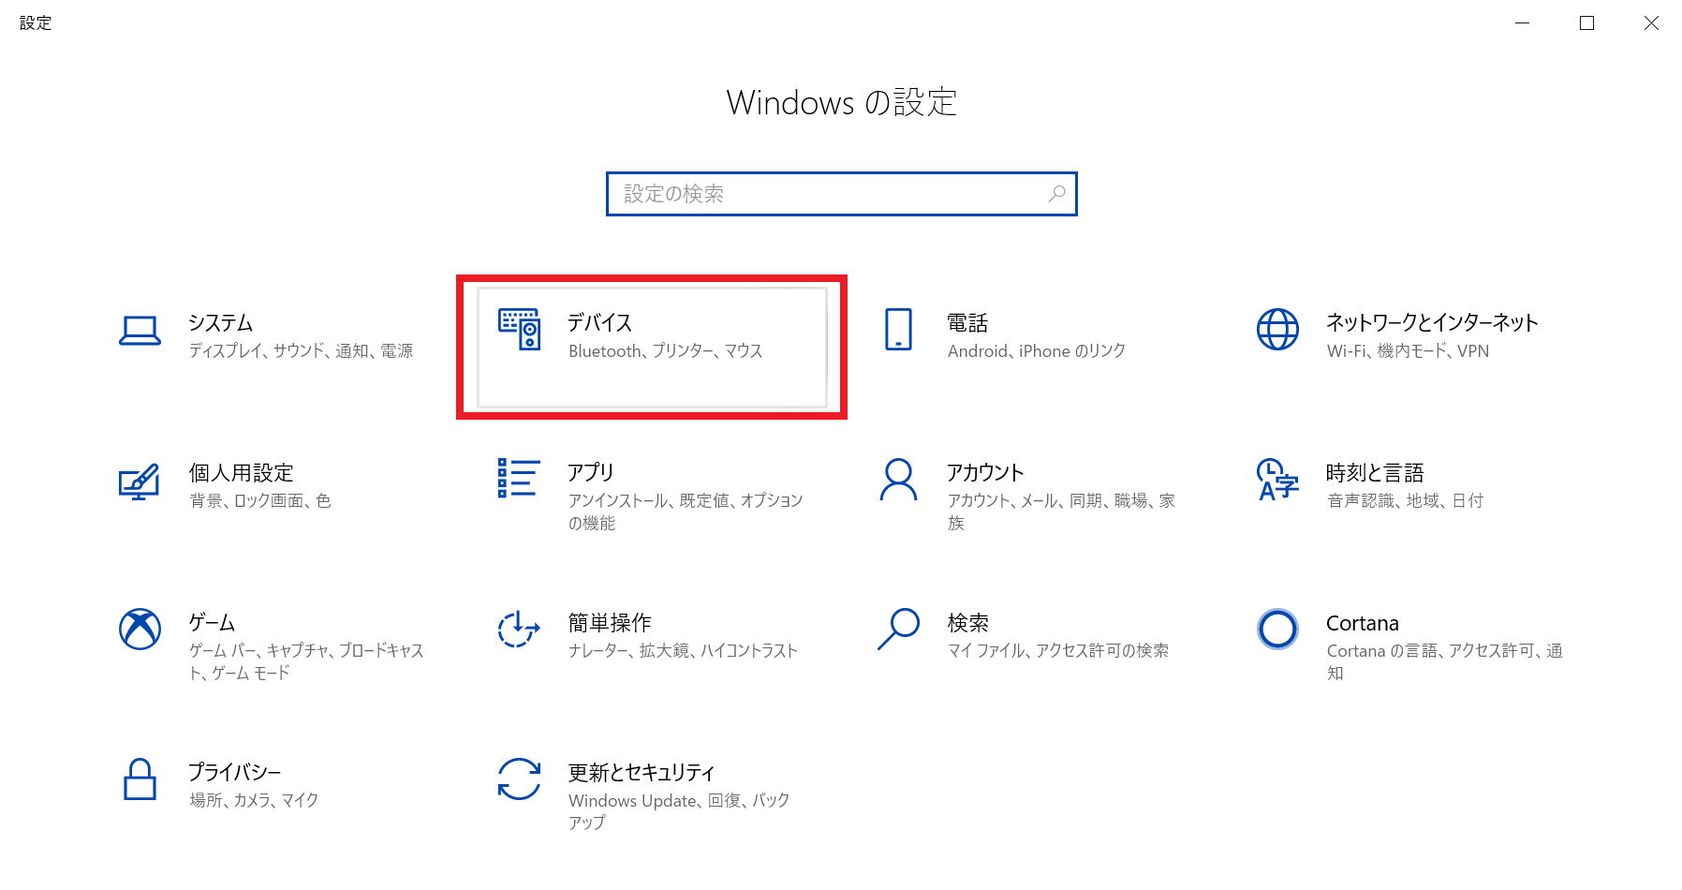This screenshot has height=890, width=1682.
Task: Focus the 設定の検索 input field
Action: [x=841, y=194]
